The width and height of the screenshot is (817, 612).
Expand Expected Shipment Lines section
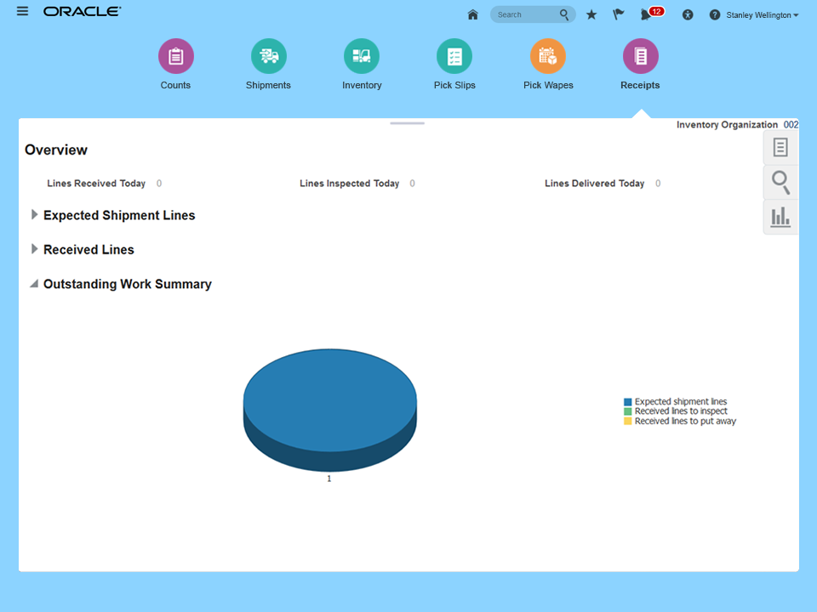click(34, 214)
